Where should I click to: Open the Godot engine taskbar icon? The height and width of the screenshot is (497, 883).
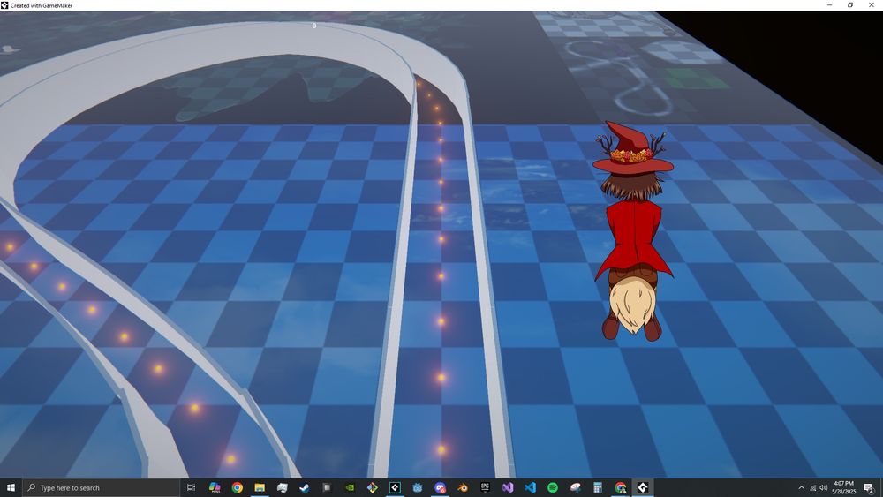(x=418, y=487)
